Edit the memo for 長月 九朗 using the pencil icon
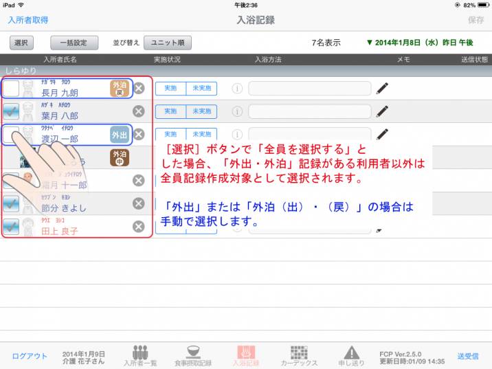This screenshot has height=369, width=492. click(x=383, y=88)
